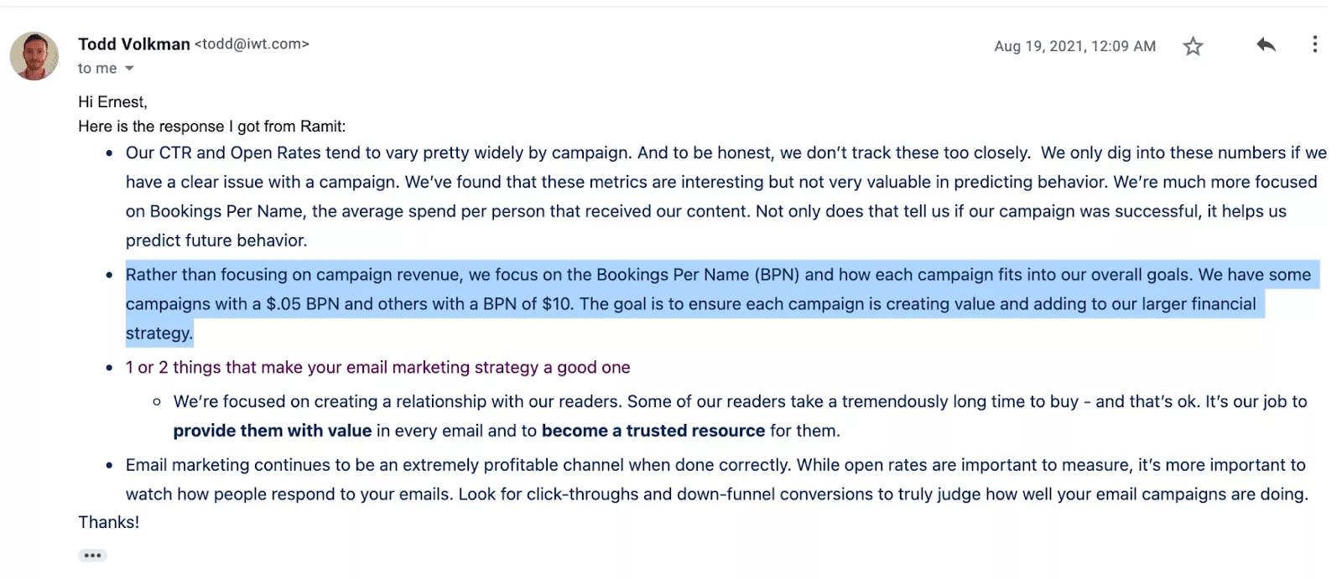The height and width of the screenshot is (579, 1342).
Task: Click the Aug 19, 2021 timestamp
Action: 1074,46
